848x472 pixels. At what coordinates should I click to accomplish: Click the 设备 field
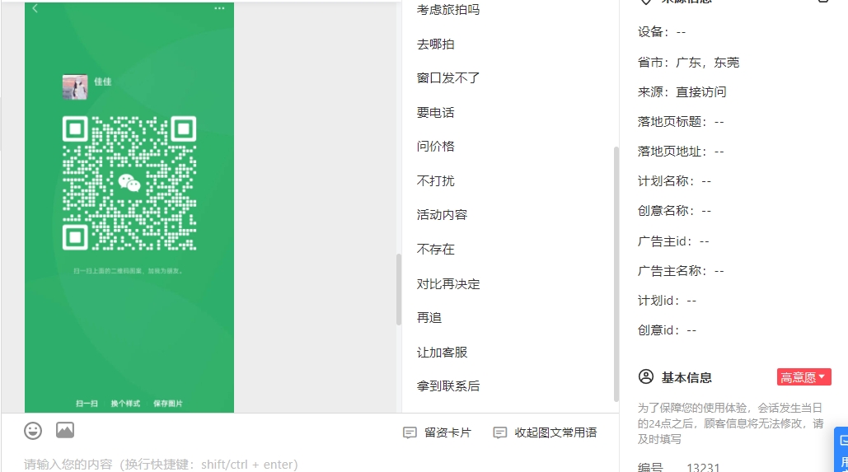click(662, 32)
